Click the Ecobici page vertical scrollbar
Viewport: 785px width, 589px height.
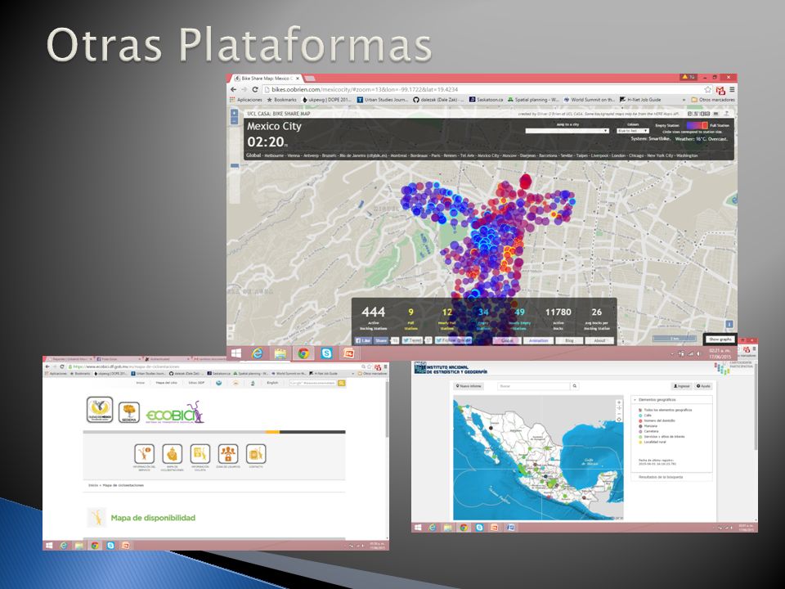tap(387, 409)
